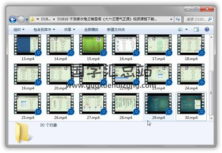Click the Forward navigation arrow button
Screen dimensions: 222x153
pyautogui.click(x=21, y=19)
